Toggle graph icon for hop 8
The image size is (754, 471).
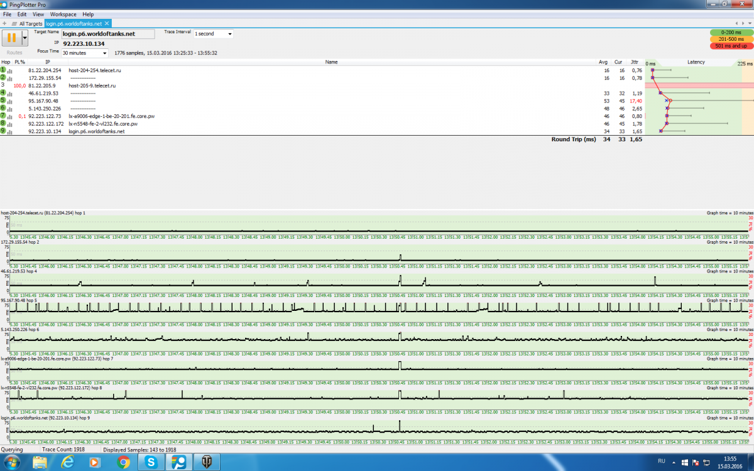tap(9, 124)
